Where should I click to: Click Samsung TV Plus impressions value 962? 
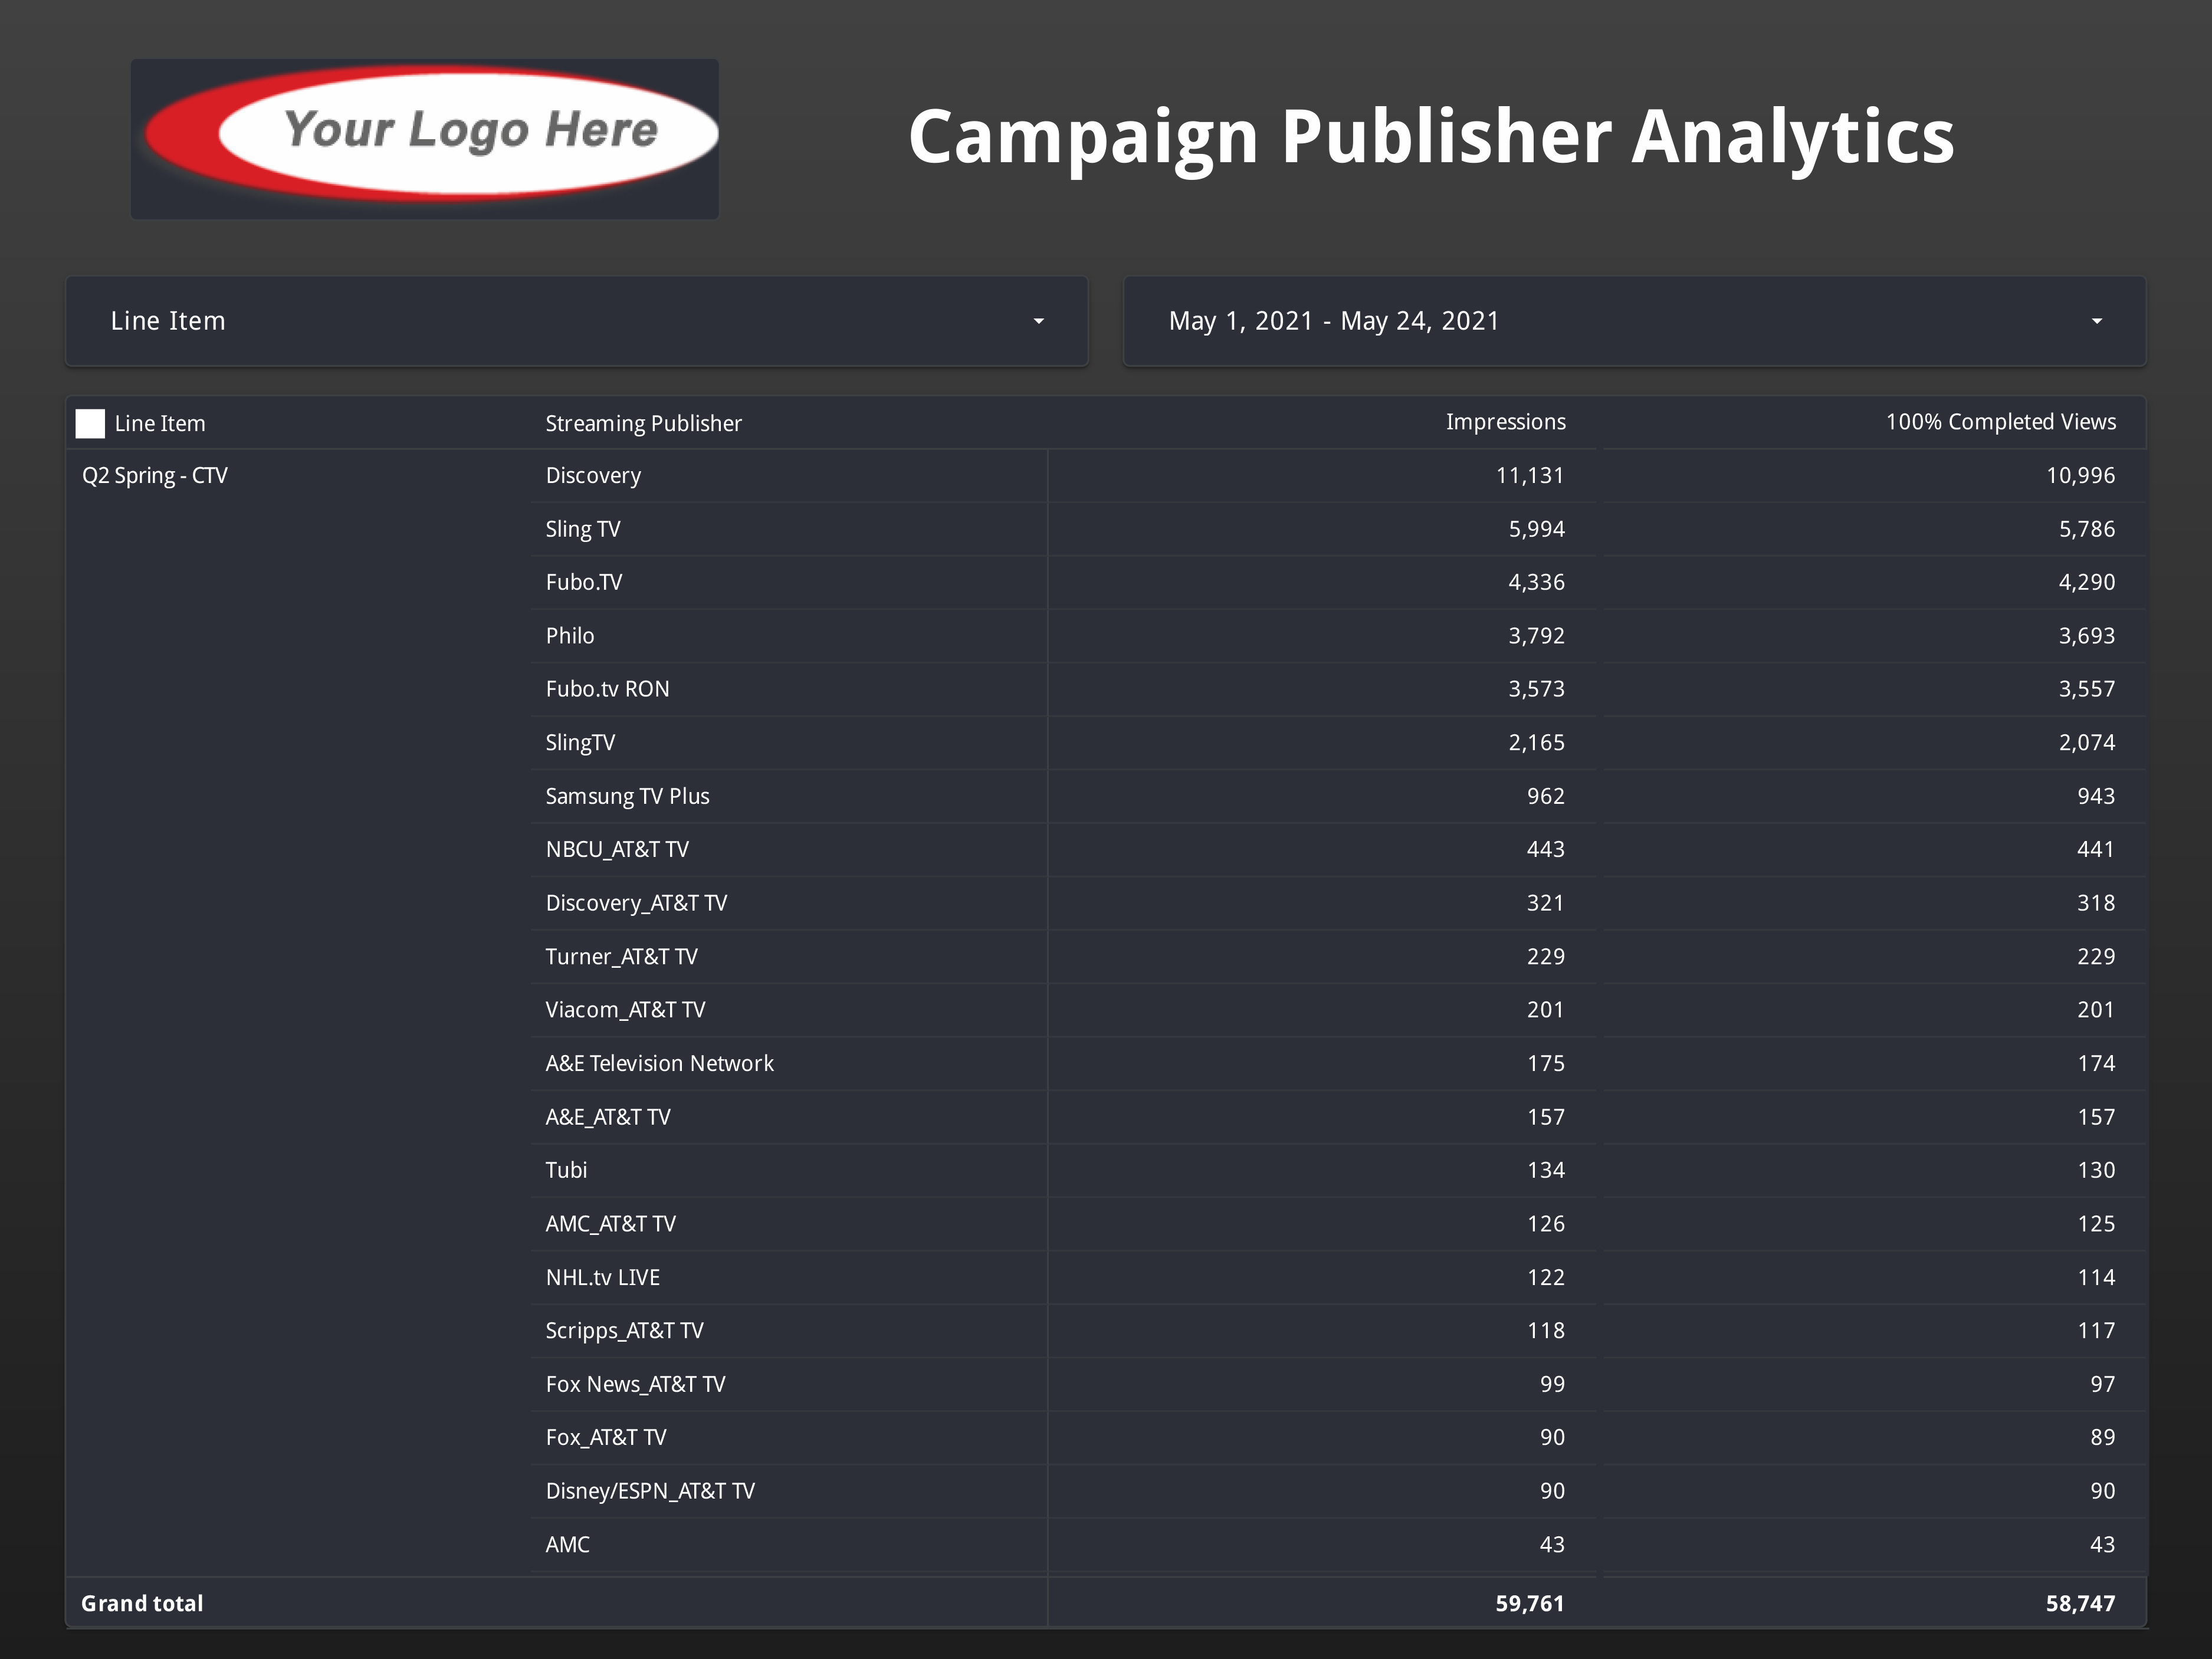pos(1546,796)
